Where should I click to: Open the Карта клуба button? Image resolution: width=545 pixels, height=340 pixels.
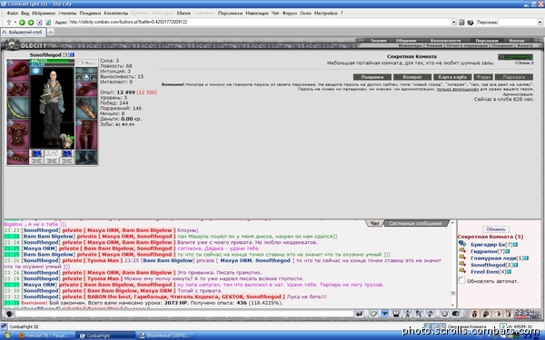click(452, 77)
